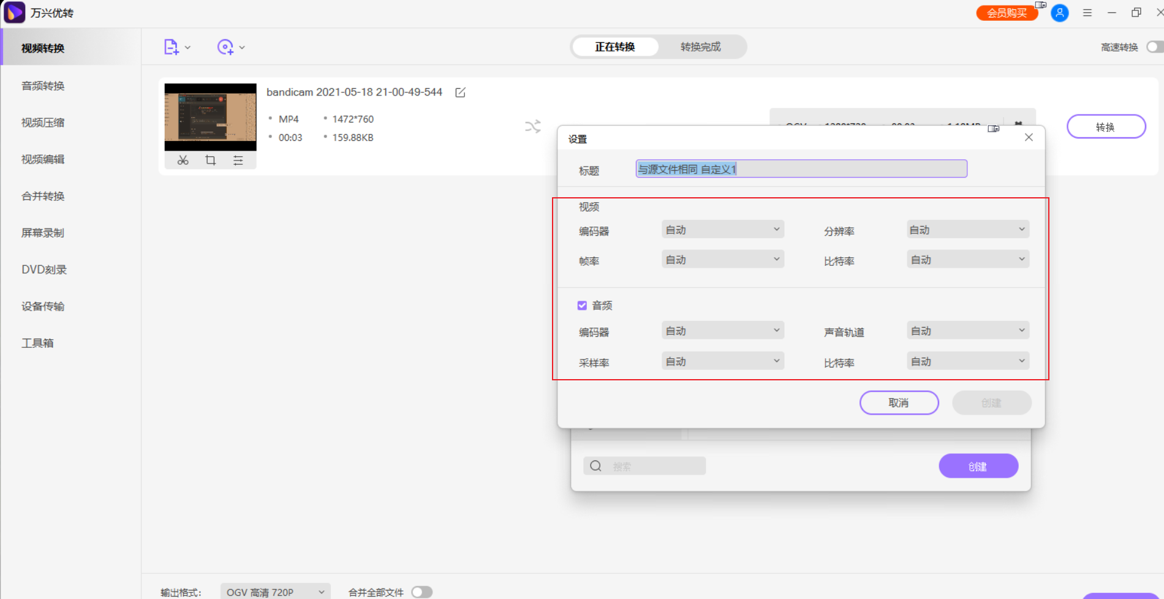Select the crop tool icon
1164x599 pixels.
[210, 160]
